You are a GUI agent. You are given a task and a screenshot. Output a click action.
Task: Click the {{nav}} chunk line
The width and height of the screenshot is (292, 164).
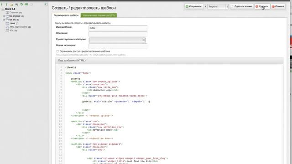point(75,79)
